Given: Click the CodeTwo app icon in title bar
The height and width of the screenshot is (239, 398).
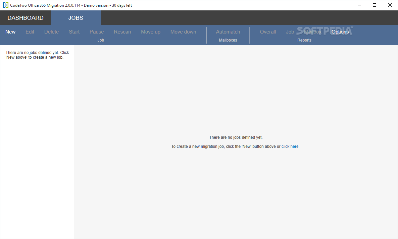Looking at the screenshot, I should 5,5.
